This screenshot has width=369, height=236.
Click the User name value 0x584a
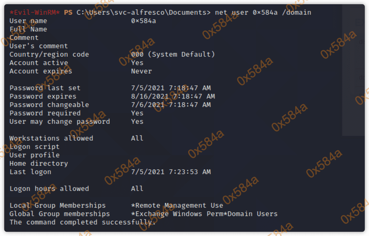tap(143, 21)
